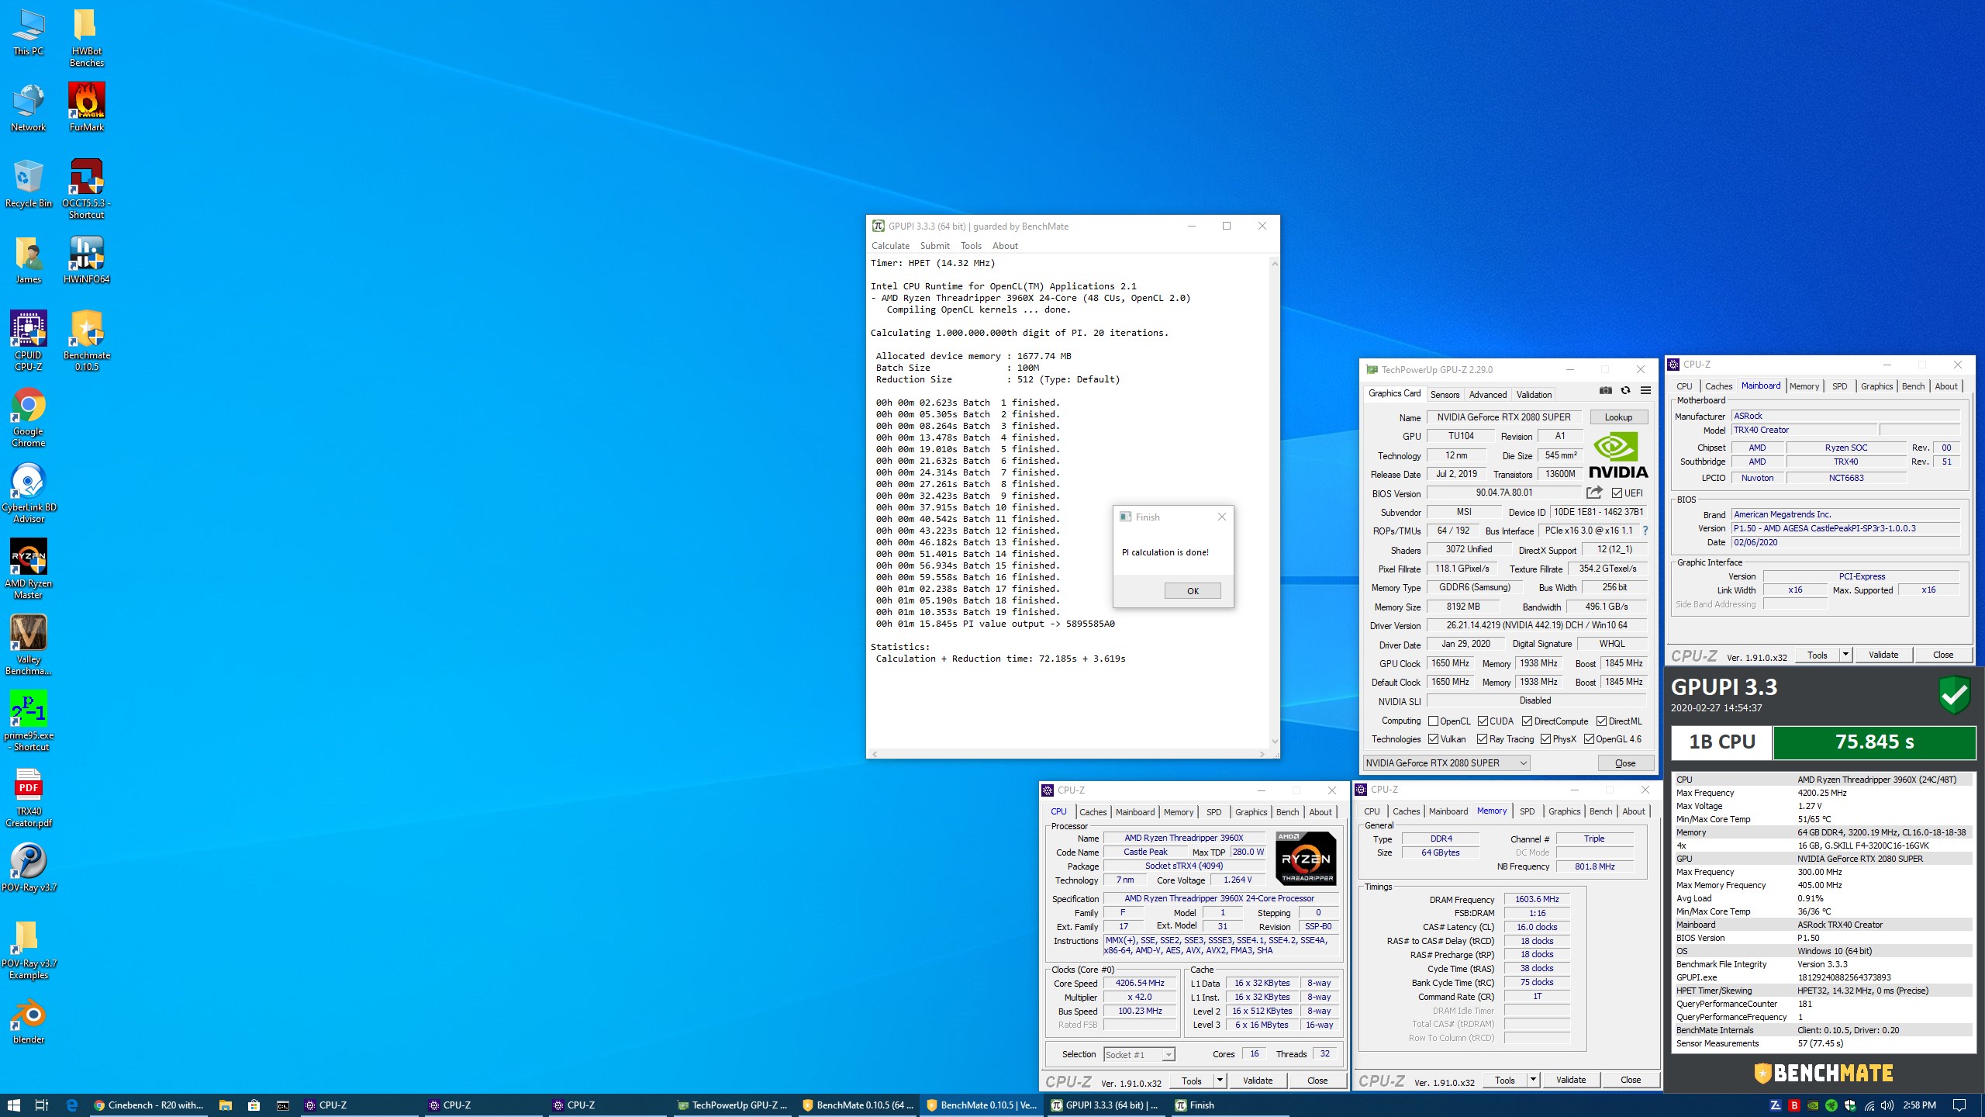Open POV-Ray v3.7 Examples folder

click(29, 949)
